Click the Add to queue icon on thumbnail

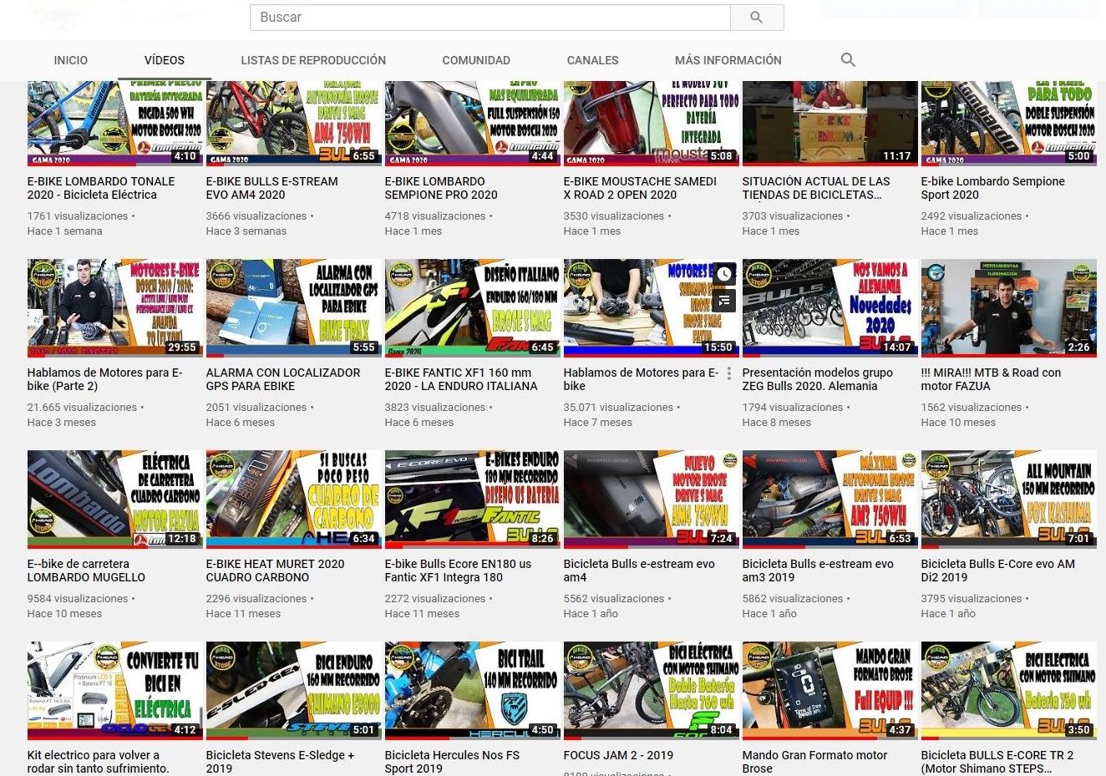pos(724,300)
